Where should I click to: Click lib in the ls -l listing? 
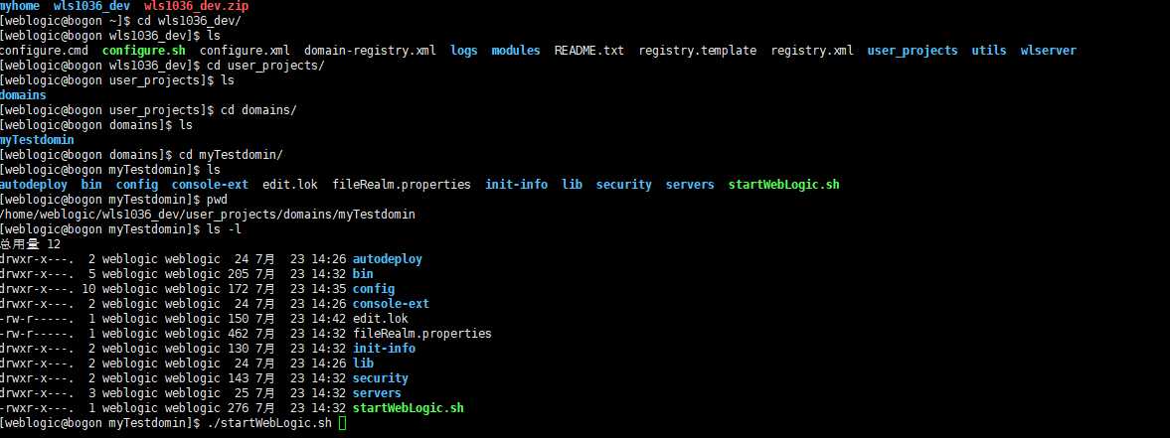(363, 364)
